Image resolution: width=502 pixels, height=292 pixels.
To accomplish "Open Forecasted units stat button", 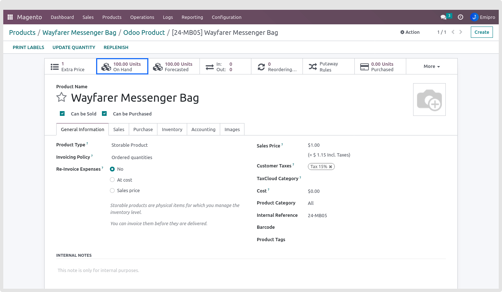I will click(x=174, y=67).
